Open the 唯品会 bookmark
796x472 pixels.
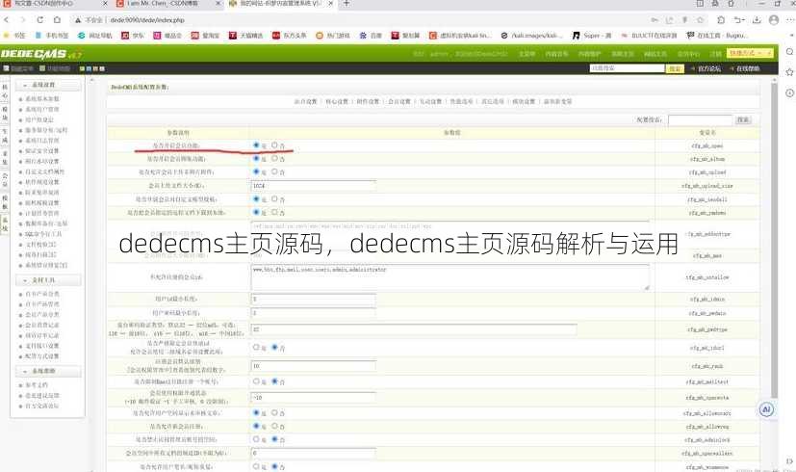coord(167,36)
